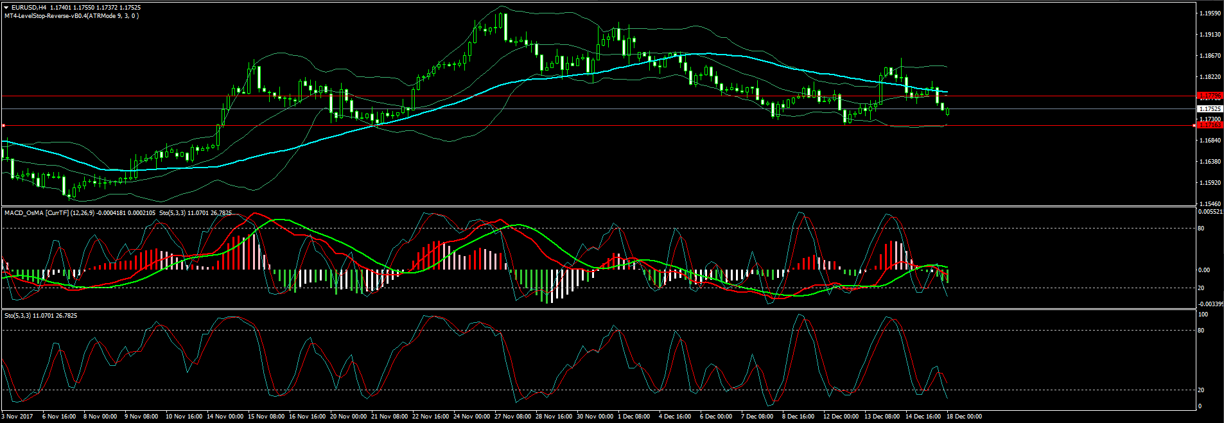Viewport: 1224px width, 423px height.
Task: Open the one-click trading arrow beside EURUSD,H4
Action: click(6, 8)
